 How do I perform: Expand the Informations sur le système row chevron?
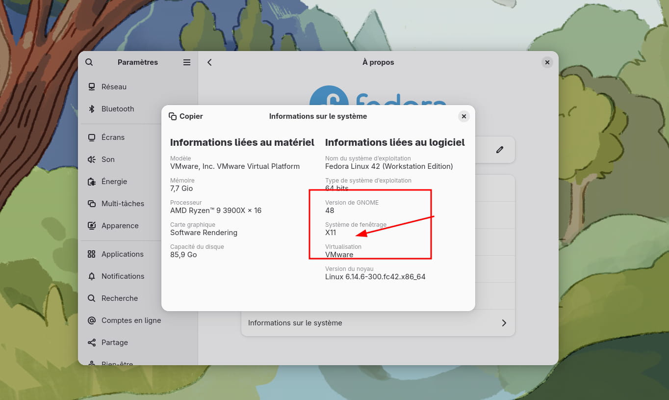click(x=504, y=323)
